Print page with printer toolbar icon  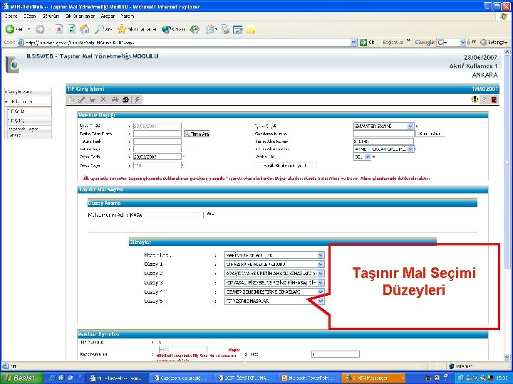(225, 29)
